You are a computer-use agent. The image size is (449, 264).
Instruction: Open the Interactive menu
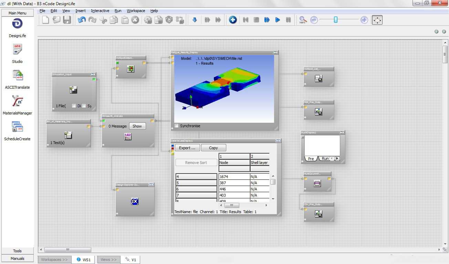point(100,11)
